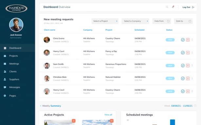Image resolution: width=201 pixels, height=125 pixels.
Task: Click NEW status badge for Chris Evans
Action: point(170,40)
